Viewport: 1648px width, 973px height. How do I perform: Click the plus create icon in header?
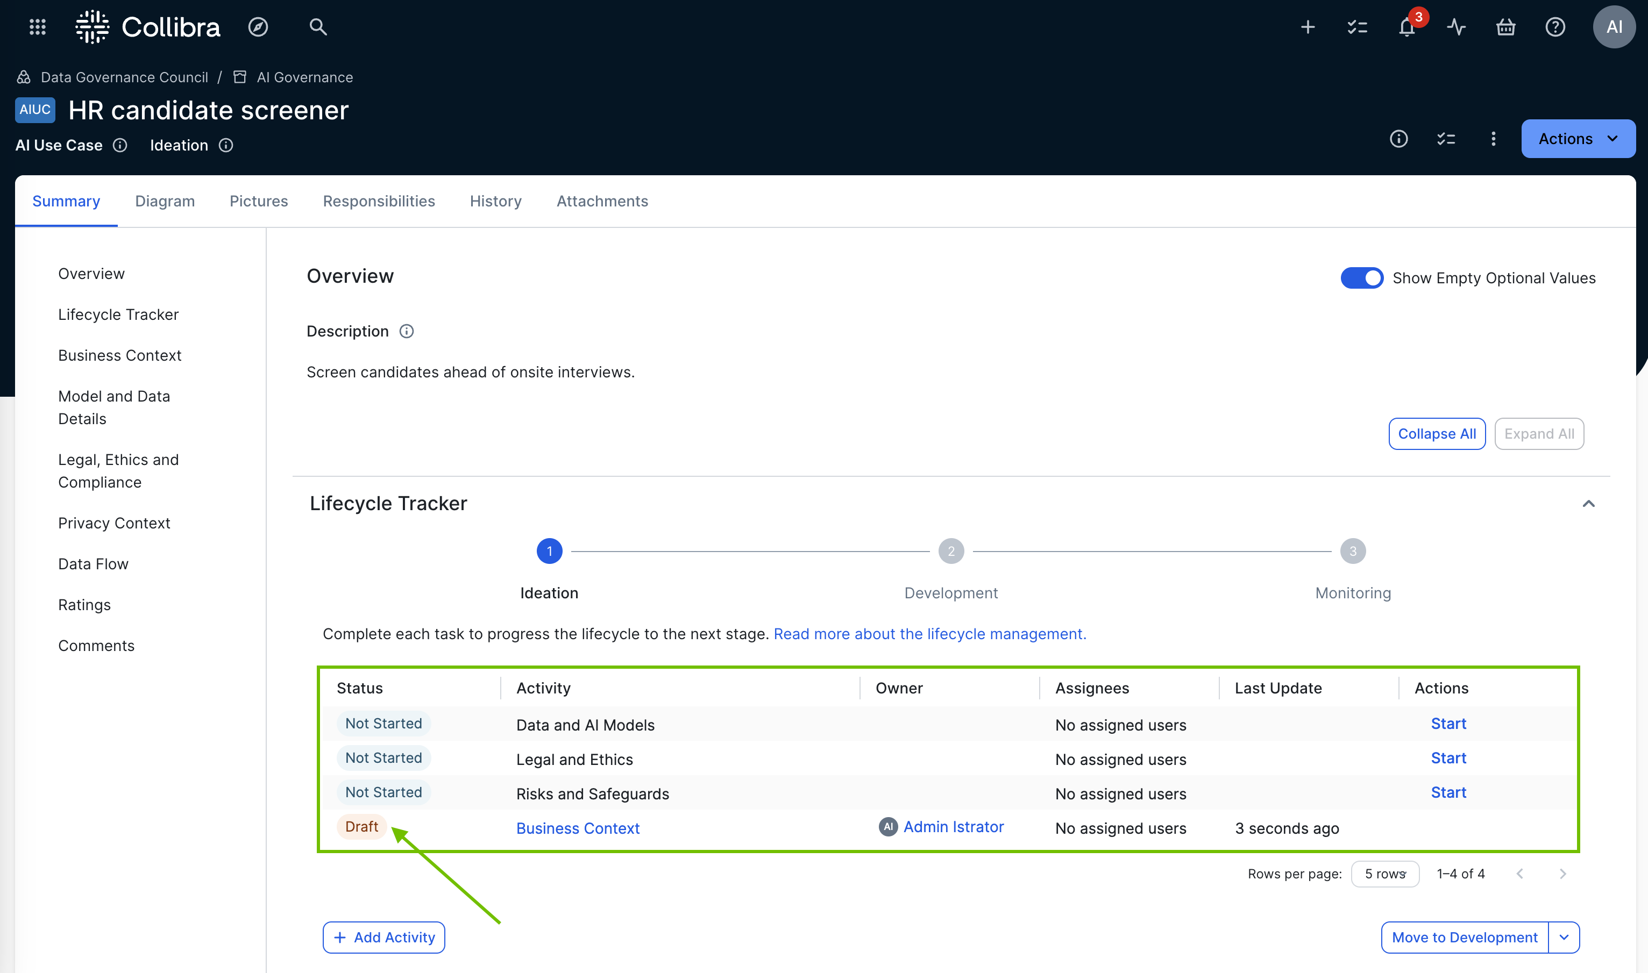1308,27
